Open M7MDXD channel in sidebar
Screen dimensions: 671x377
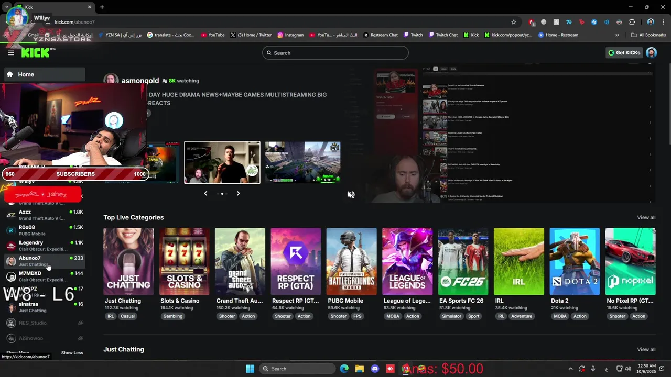pyautogui.click(x=44, y=276)
